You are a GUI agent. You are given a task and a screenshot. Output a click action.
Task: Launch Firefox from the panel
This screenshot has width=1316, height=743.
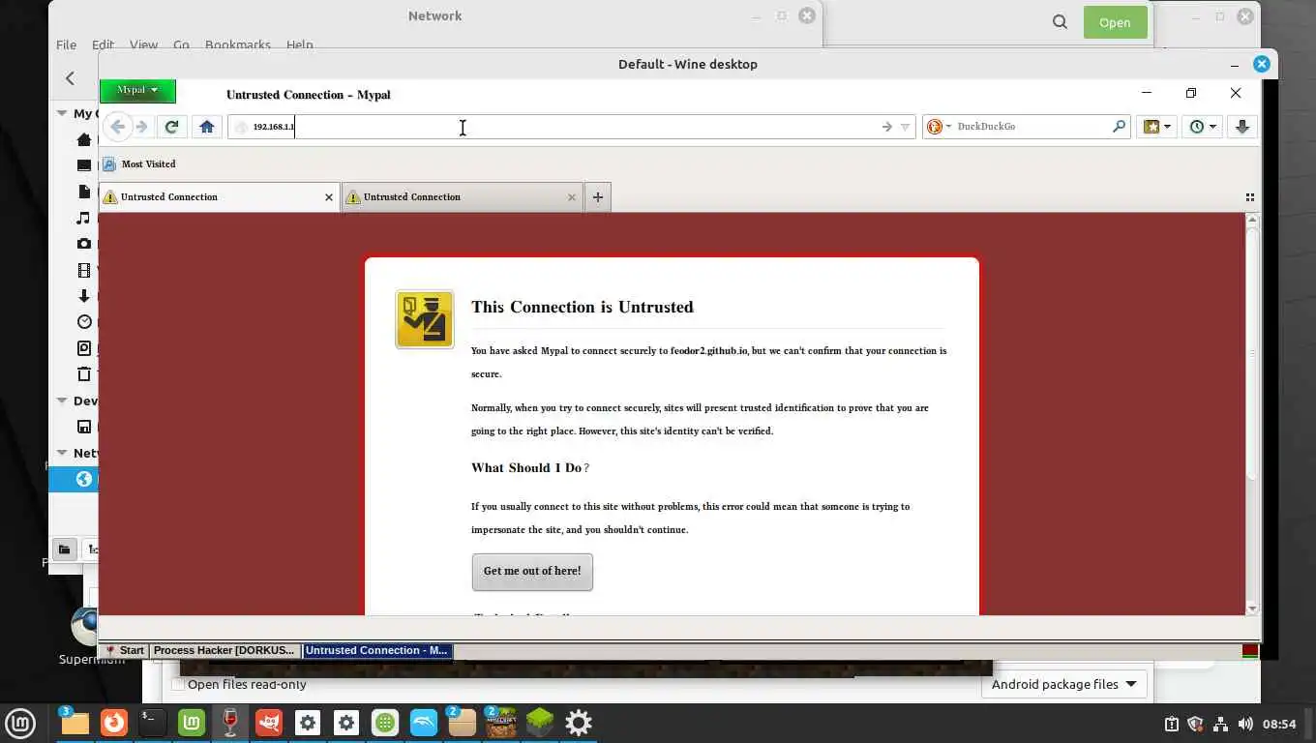pos(114,723)
